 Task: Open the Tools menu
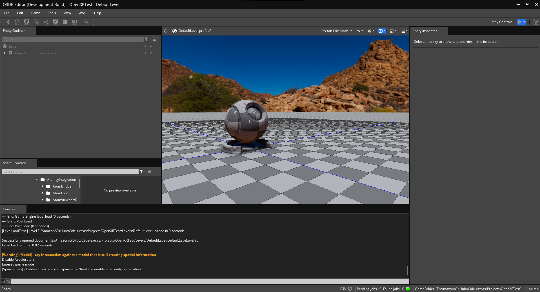tap(52, 13)
